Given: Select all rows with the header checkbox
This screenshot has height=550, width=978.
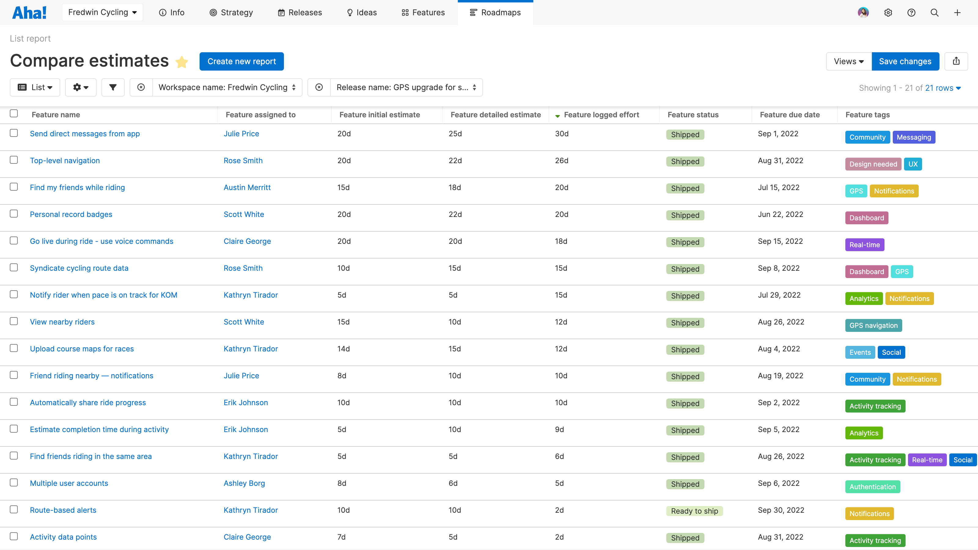Looking at the screenshot, I should (x=14, y=113).
